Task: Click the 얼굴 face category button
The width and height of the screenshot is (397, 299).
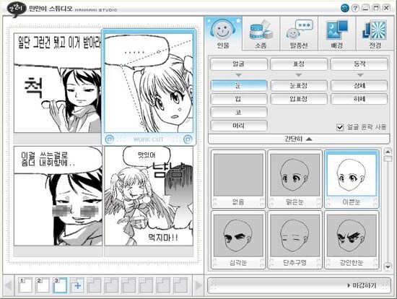Action: pos(238,64)
